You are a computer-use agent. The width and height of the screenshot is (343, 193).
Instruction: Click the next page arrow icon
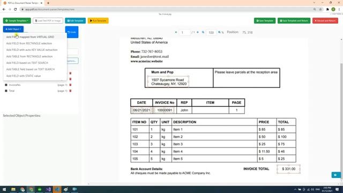(x=198, y=32)
